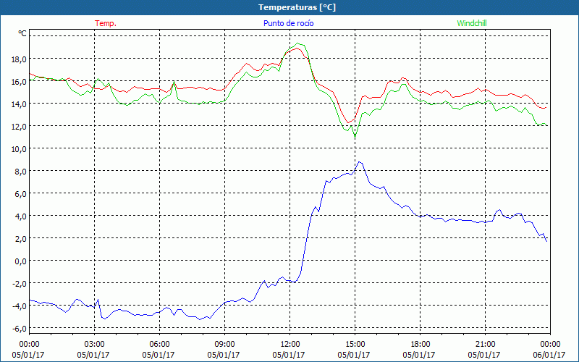579x362 pixels.
Task: Click the '18,0' y-axis value
Action: click(19, 59)
